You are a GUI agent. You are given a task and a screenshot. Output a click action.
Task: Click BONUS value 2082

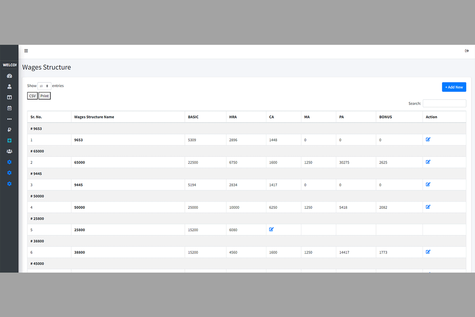click(x=383, y=207)
